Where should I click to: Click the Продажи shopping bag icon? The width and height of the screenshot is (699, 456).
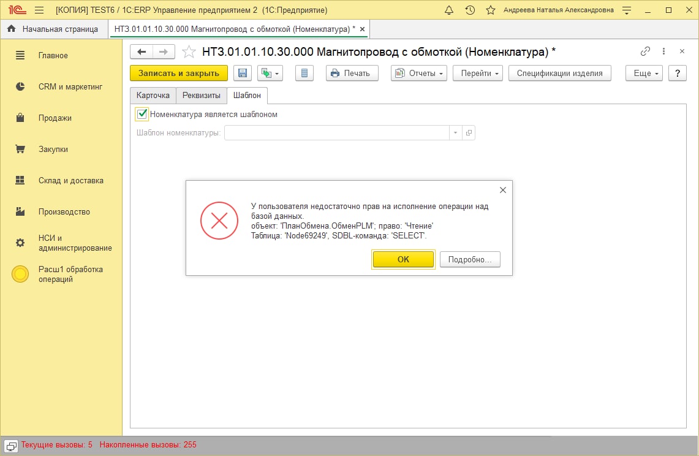[x=20, y=118]
